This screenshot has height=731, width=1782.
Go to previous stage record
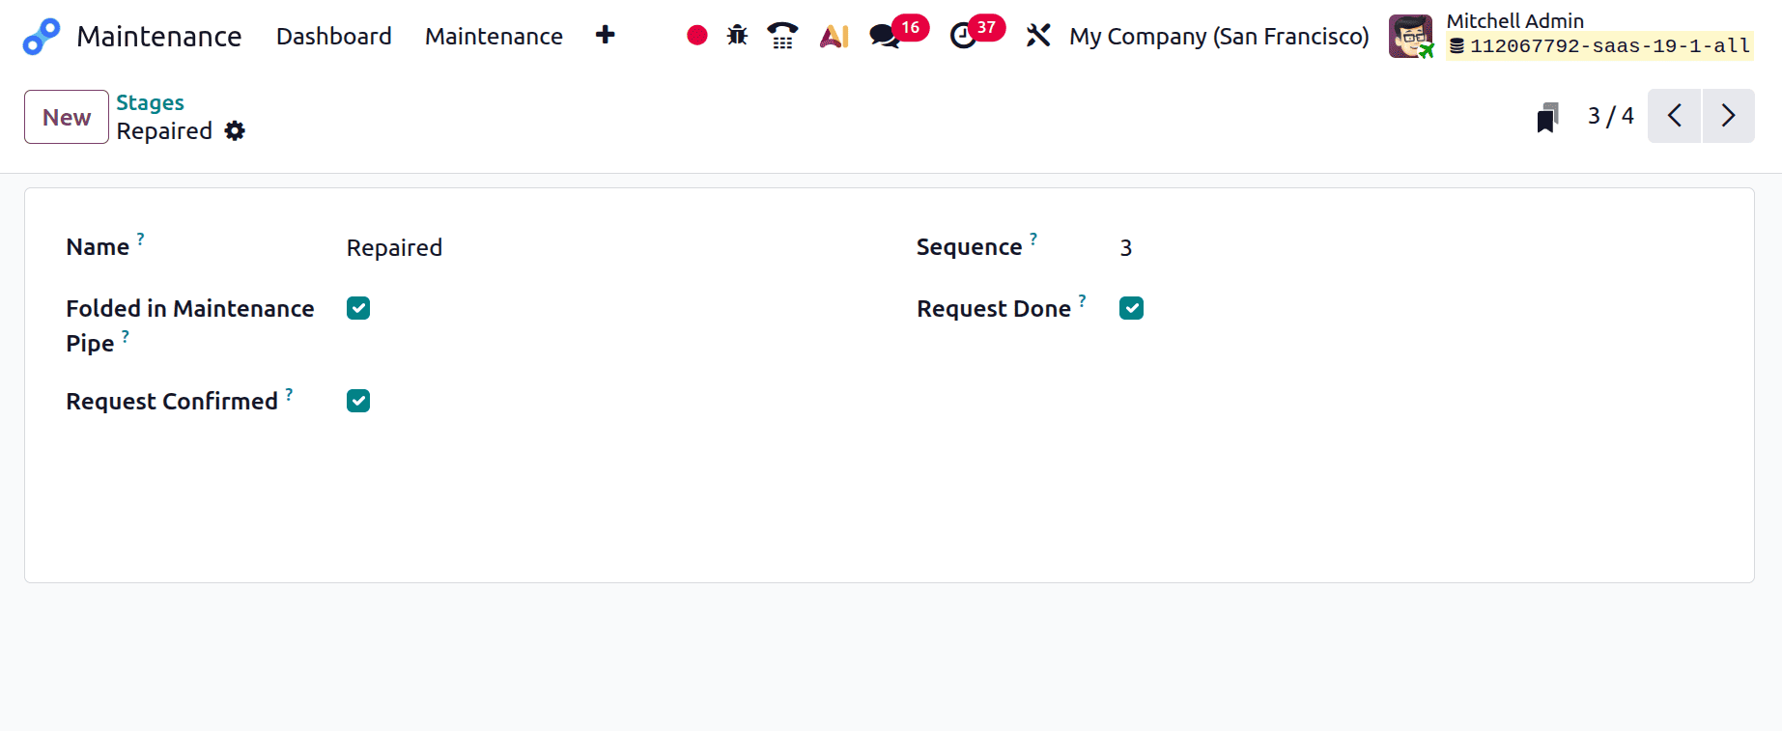1675,116
